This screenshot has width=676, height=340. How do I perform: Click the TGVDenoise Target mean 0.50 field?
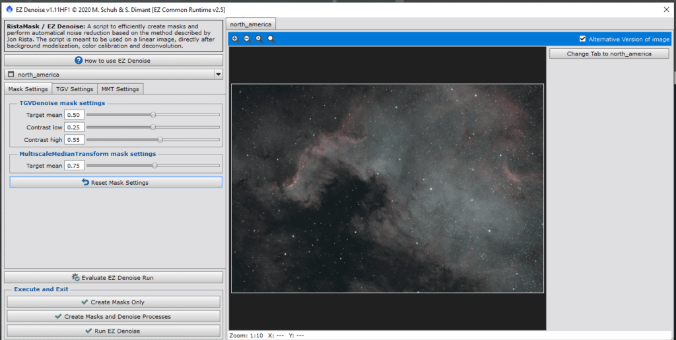(x=74, y=115)
